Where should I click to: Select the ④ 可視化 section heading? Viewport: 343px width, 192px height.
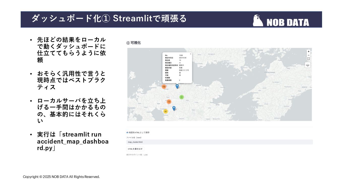[x=134, y=43]
